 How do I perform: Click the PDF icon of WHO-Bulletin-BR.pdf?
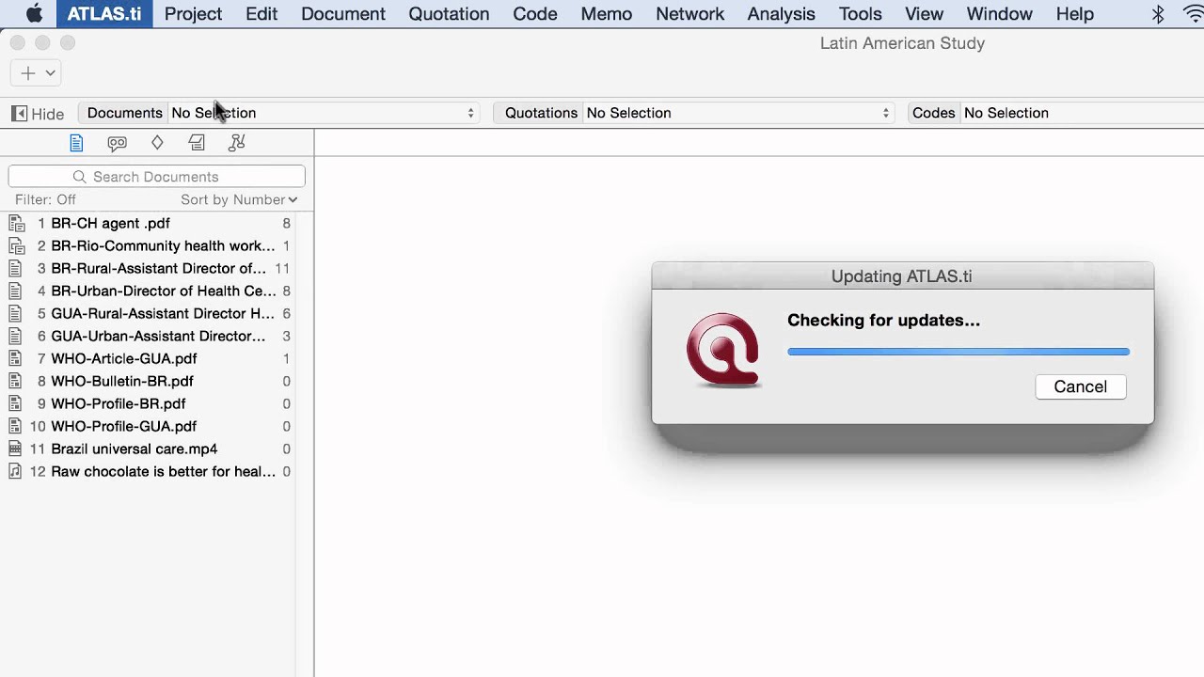(16, 381)
